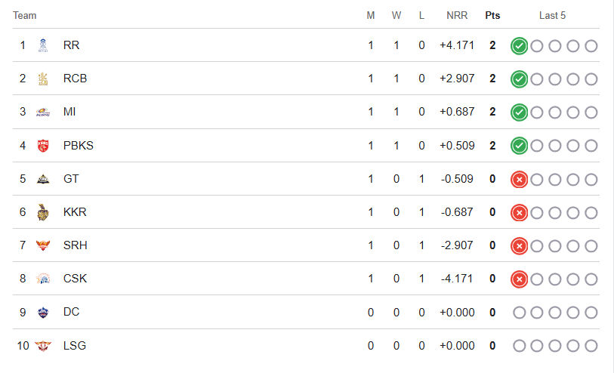The height and width of the screenshot is (373, 614).
Task: Click the PBKS team logo icon
Action: [x=43, y=146]
